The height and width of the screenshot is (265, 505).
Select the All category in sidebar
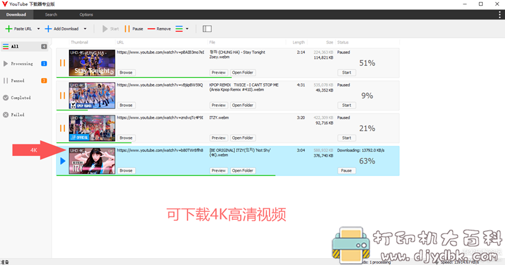coord(25,46)
